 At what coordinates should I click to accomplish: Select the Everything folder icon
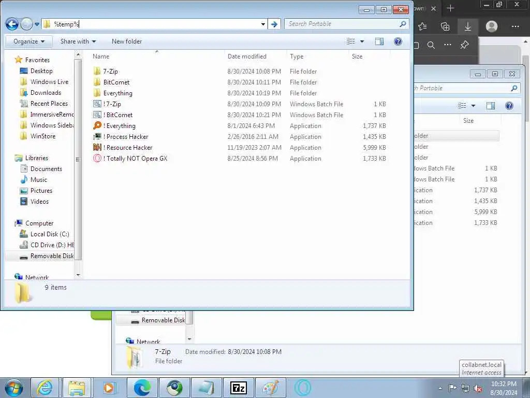97,93
